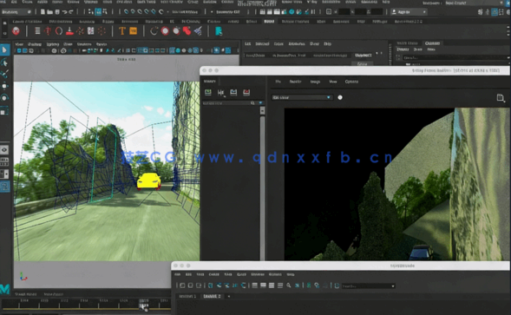Open the Lighting menu in viewport panel
The width and height of the screenshot is (511, 315).
tap(52, 44)
